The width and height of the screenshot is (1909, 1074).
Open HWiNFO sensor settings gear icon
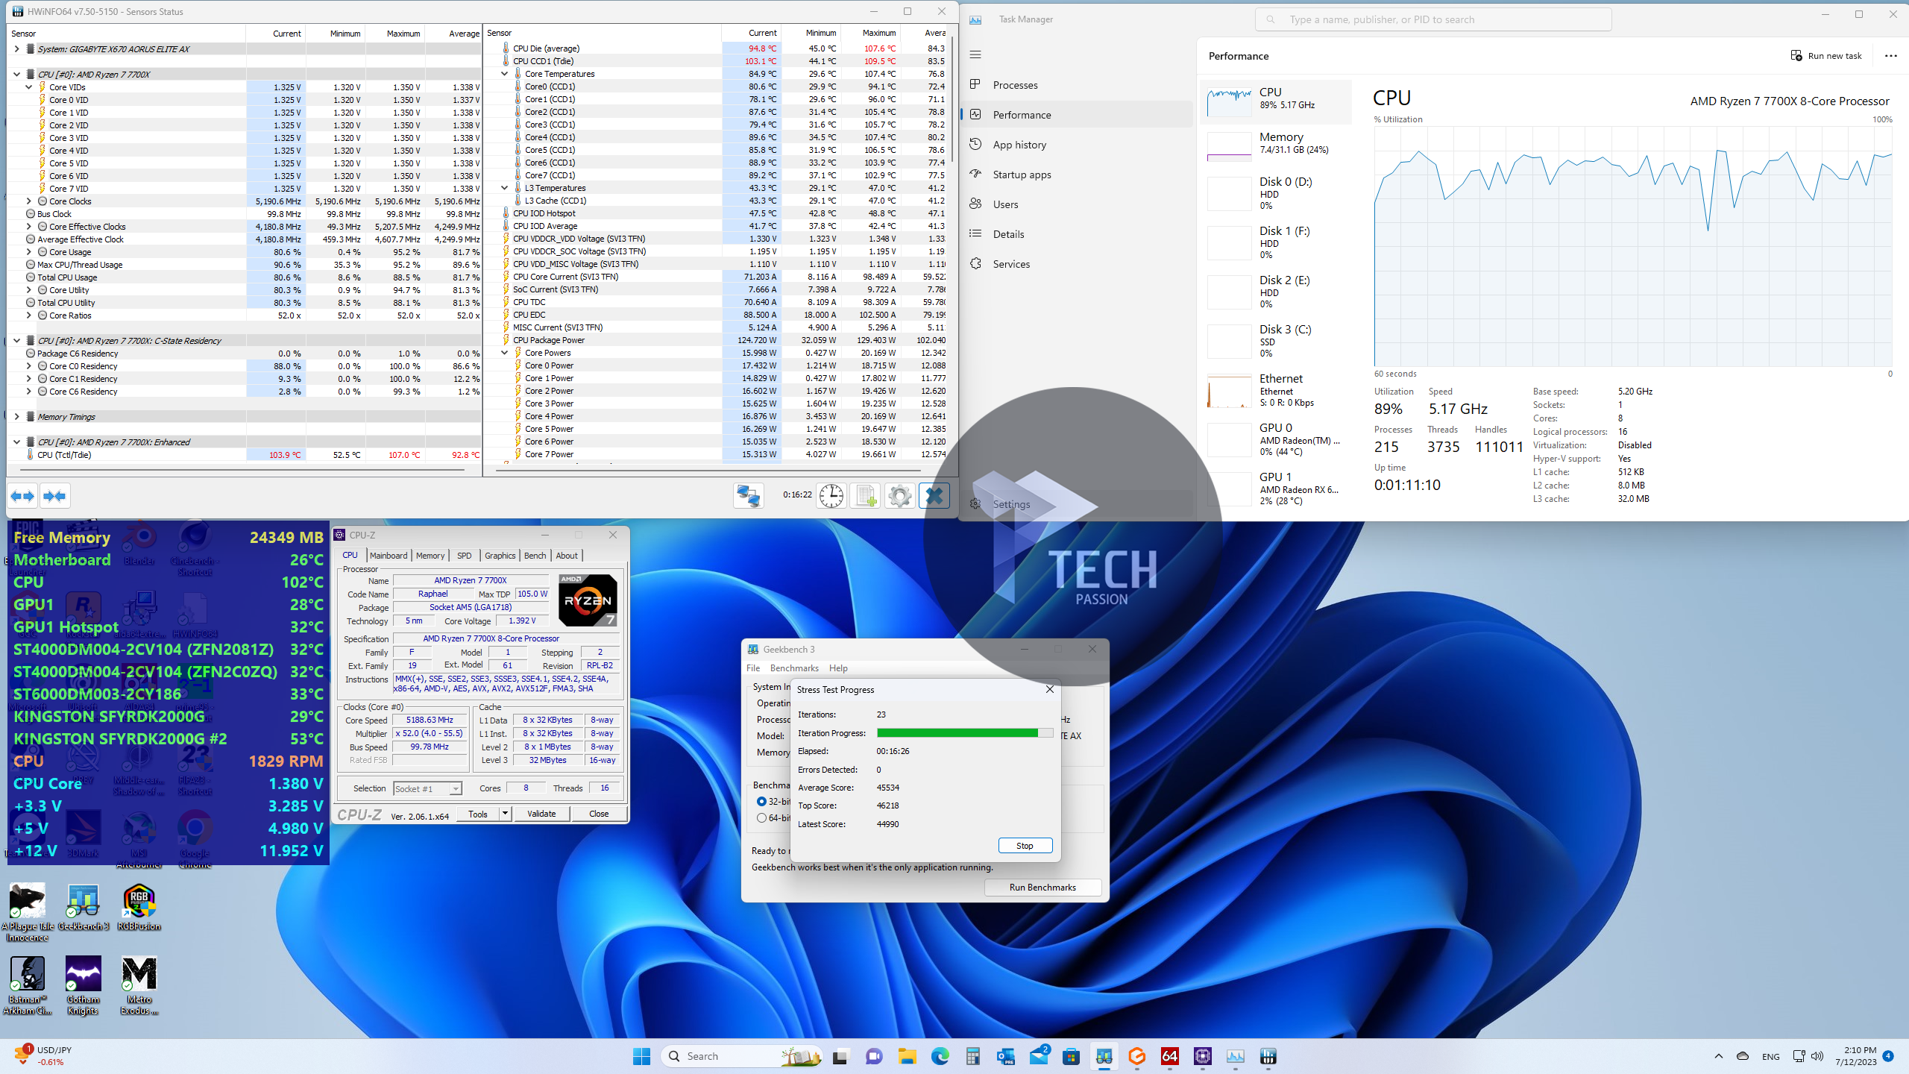[x=900, y=496]
